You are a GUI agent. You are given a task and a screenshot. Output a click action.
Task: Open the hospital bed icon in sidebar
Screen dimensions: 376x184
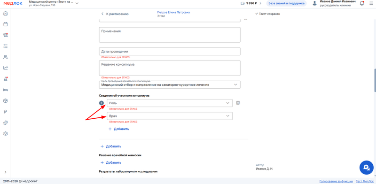(5, 90)
